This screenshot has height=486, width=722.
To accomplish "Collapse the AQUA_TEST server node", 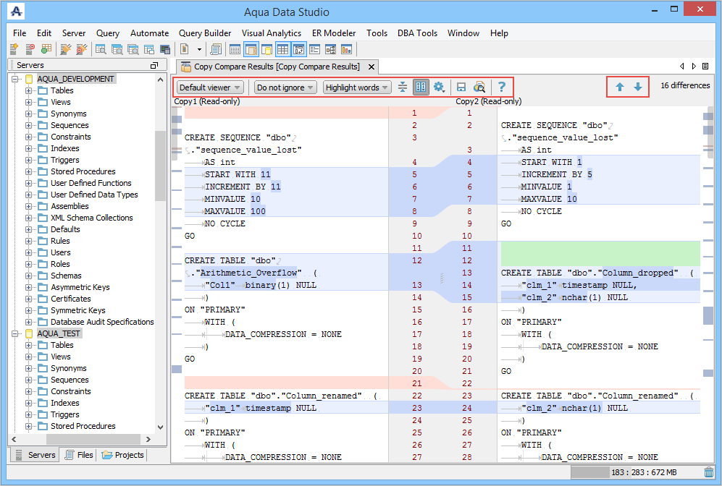I will pos(15,333).
